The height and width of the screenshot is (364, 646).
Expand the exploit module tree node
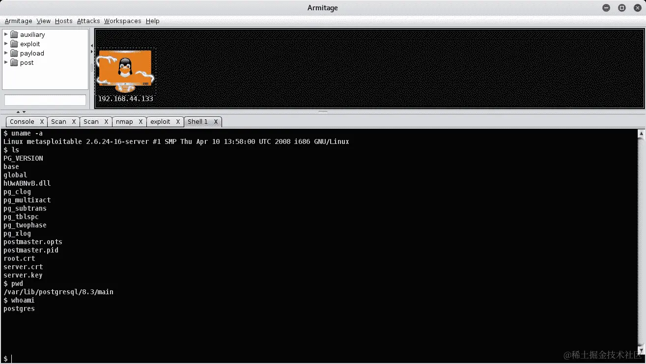pyautogui.click(x=6, y=44)
